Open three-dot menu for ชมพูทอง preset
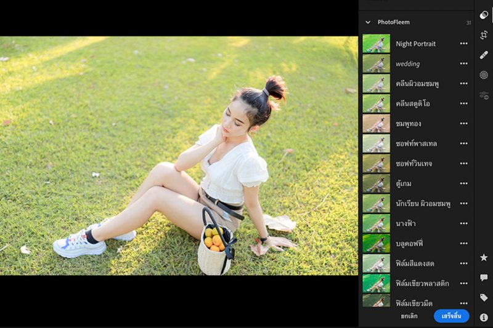493x328 pixels. (x=464, y=124)
